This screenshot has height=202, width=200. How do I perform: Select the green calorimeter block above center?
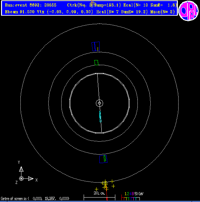(96, 62)
